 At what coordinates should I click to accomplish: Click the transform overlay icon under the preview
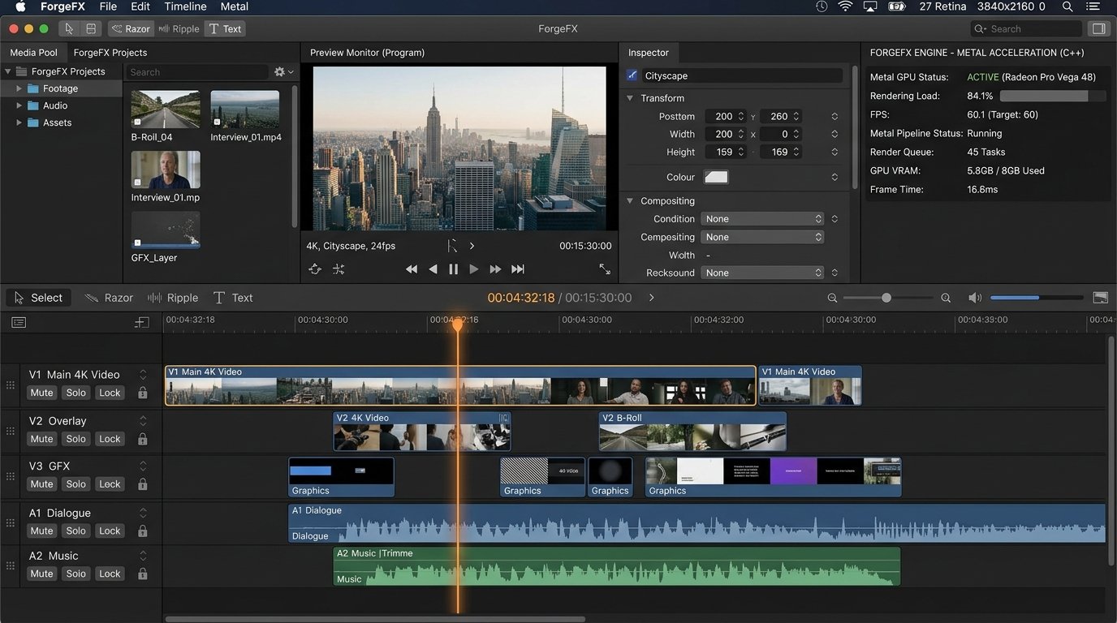click(x=315, y=269)
